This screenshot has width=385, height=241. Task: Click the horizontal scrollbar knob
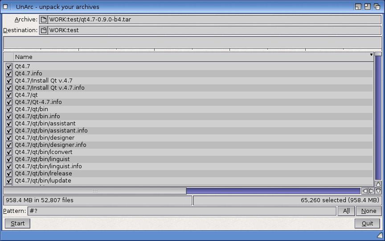tap(95, 191)
